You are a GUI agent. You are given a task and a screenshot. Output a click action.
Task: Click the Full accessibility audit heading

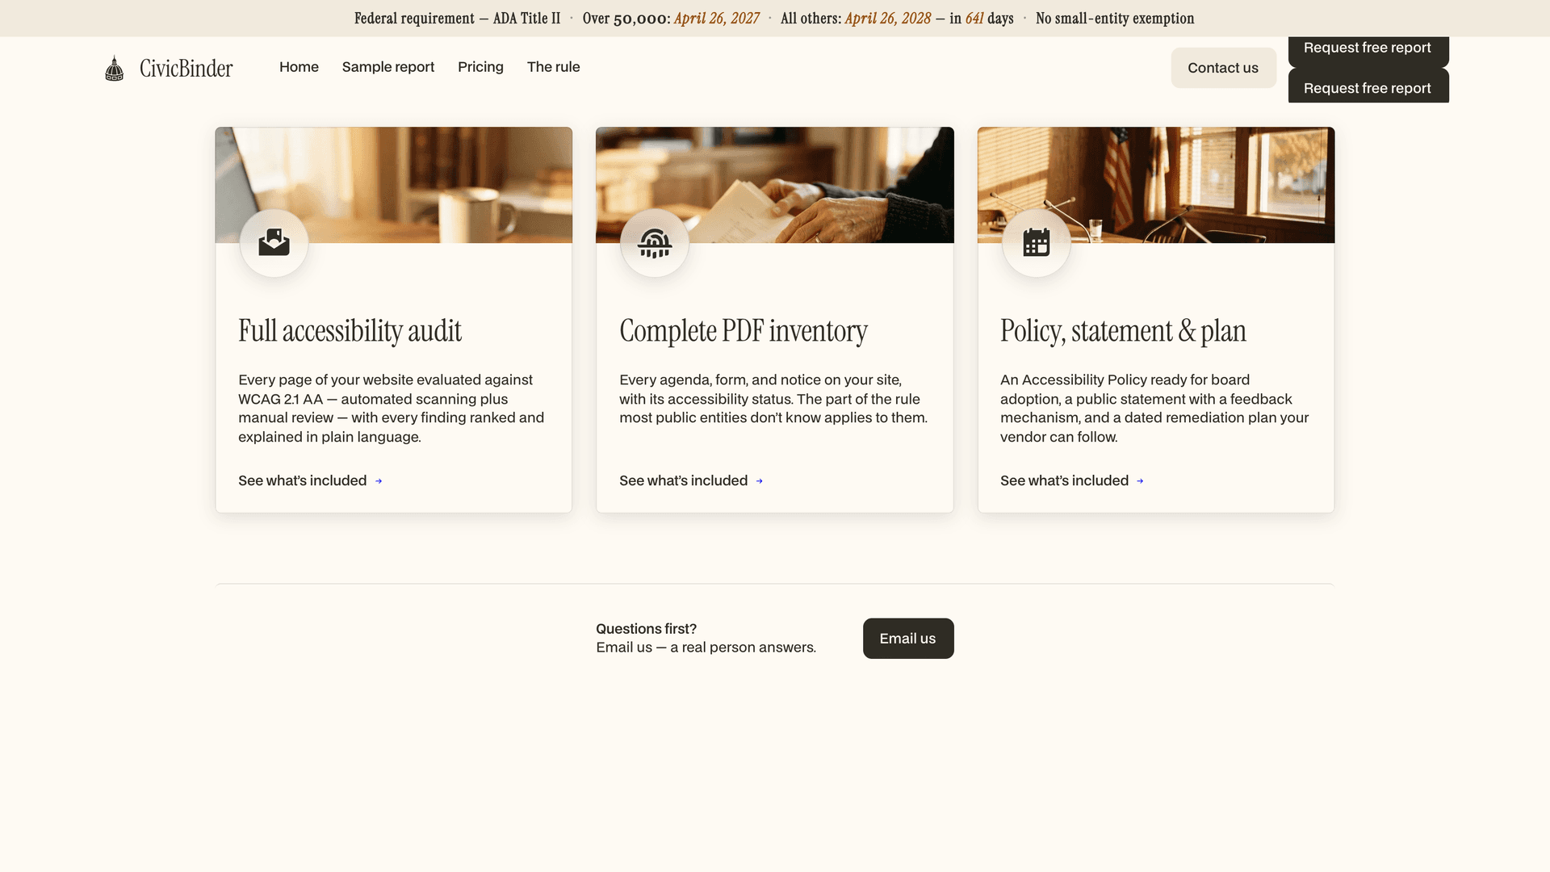point(350,331)
